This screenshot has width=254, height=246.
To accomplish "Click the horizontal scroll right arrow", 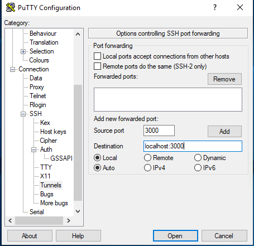I will (x=69, y=221).
